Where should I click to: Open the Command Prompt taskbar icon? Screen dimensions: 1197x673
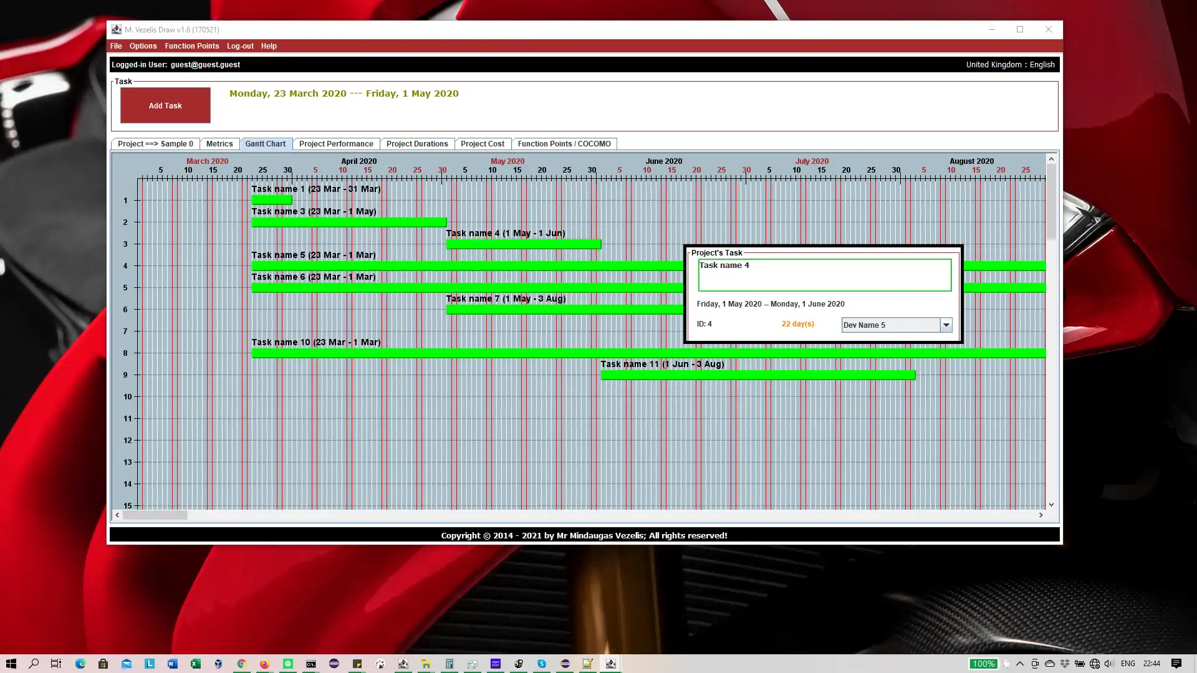coord(310,664)
